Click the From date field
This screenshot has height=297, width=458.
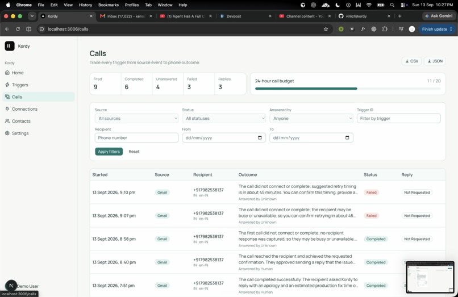224,137
